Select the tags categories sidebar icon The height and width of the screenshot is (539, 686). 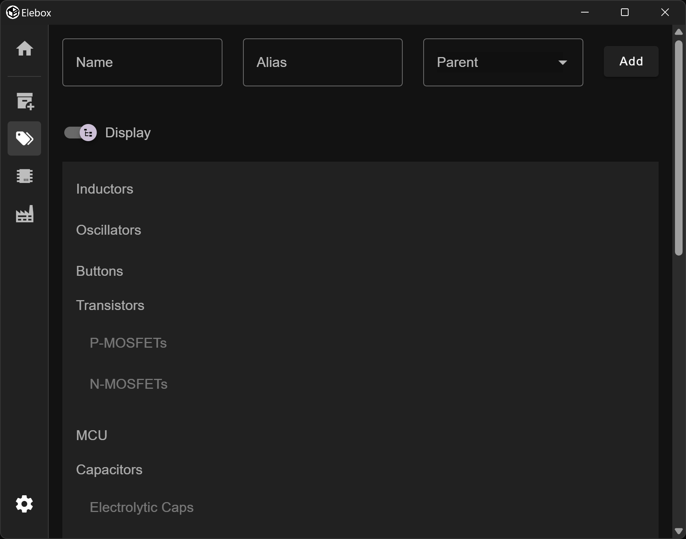[x=24, y=138]
